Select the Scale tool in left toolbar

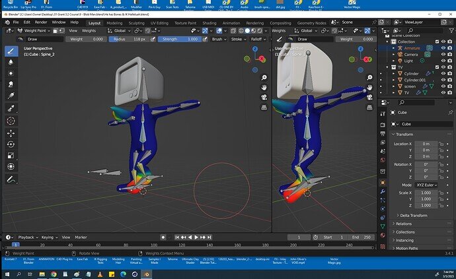click(11, 155)
